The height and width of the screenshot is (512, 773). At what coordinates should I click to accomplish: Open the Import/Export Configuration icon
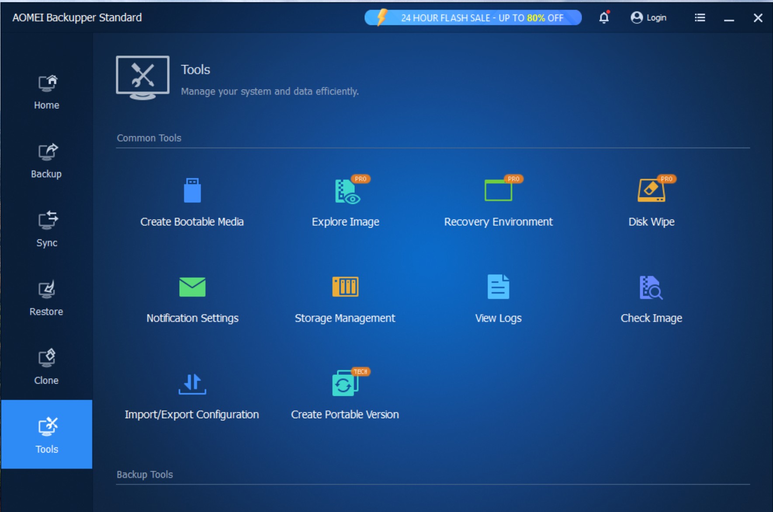click(192, 384)
